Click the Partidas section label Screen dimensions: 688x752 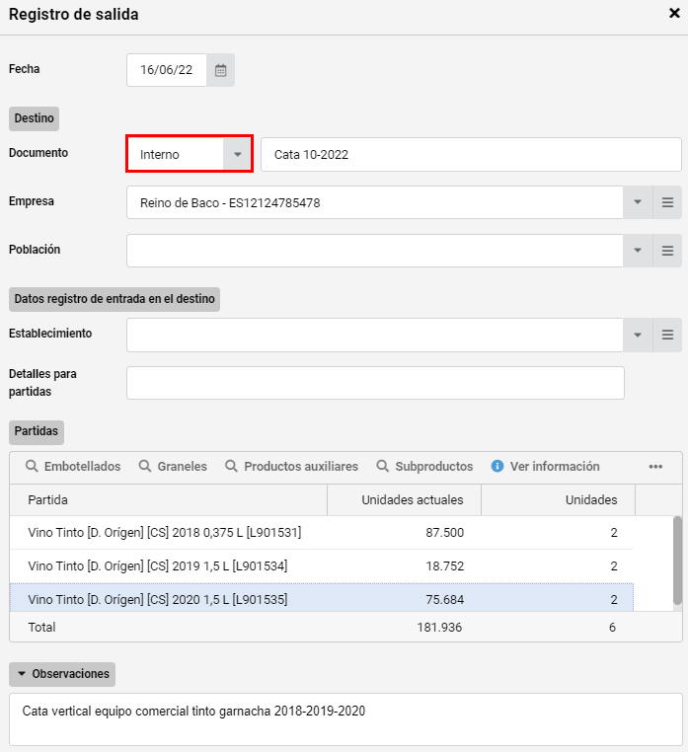click(x=37, y=431)
